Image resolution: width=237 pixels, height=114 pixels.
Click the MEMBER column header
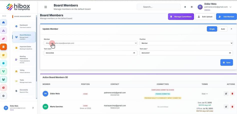click(x=46, y=84)
